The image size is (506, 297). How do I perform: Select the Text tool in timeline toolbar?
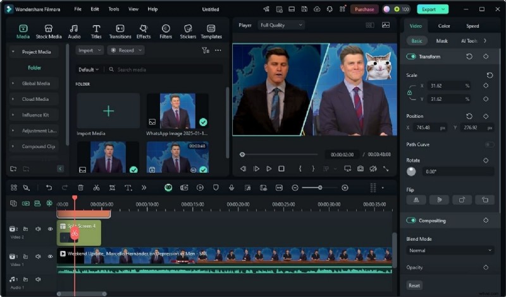click(128, 187)
